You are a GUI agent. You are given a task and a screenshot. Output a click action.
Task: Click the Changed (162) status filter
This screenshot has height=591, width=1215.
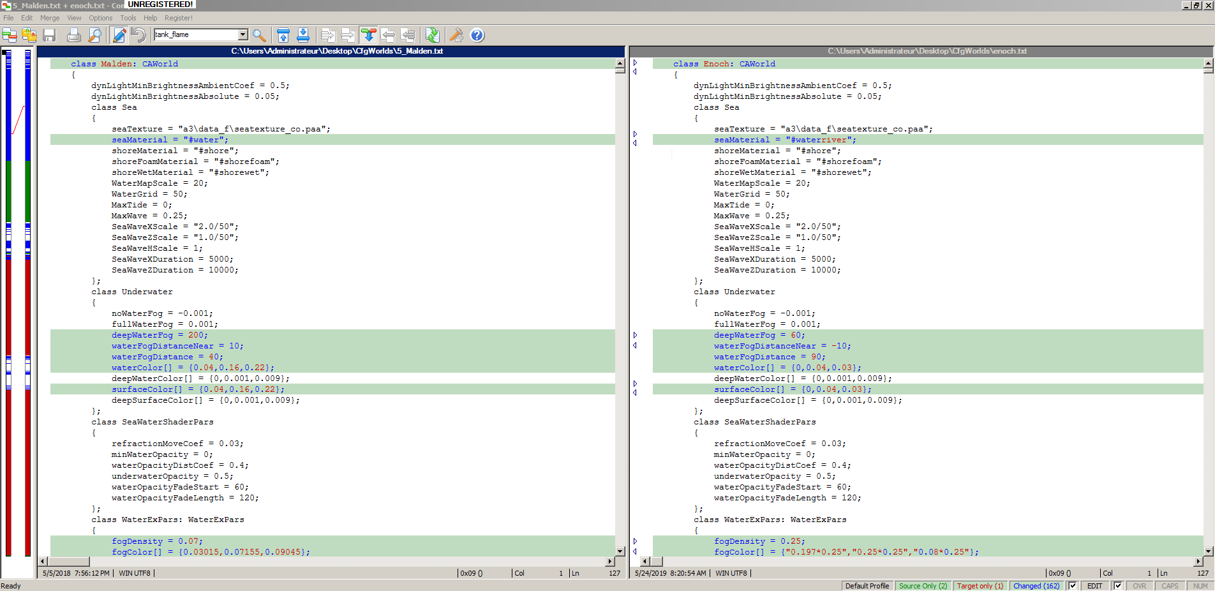tap(1036, 586)
